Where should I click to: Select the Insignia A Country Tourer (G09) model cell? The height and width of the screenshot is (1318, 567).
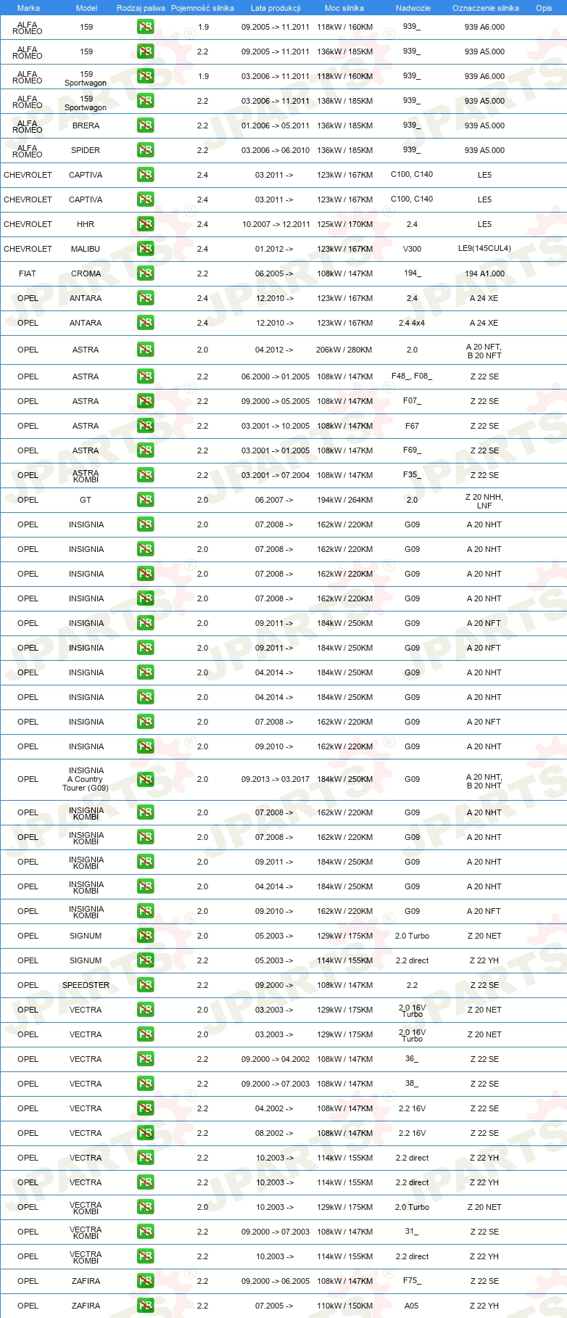pyautogui.click(x=86, y=779)
